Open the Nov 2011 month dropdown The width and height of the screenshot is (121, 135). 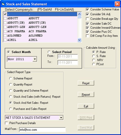tap(35, 59)
